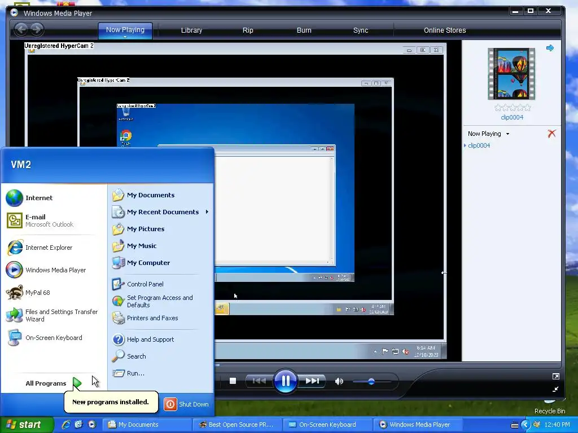
Task: Click the Media Player back arrow
Action: coord(21,29)
